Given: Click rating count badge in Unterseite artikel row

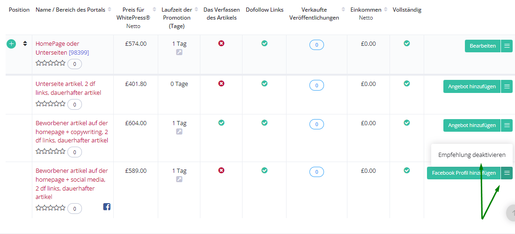Looking at the screenshot, I should pos(74,105).
